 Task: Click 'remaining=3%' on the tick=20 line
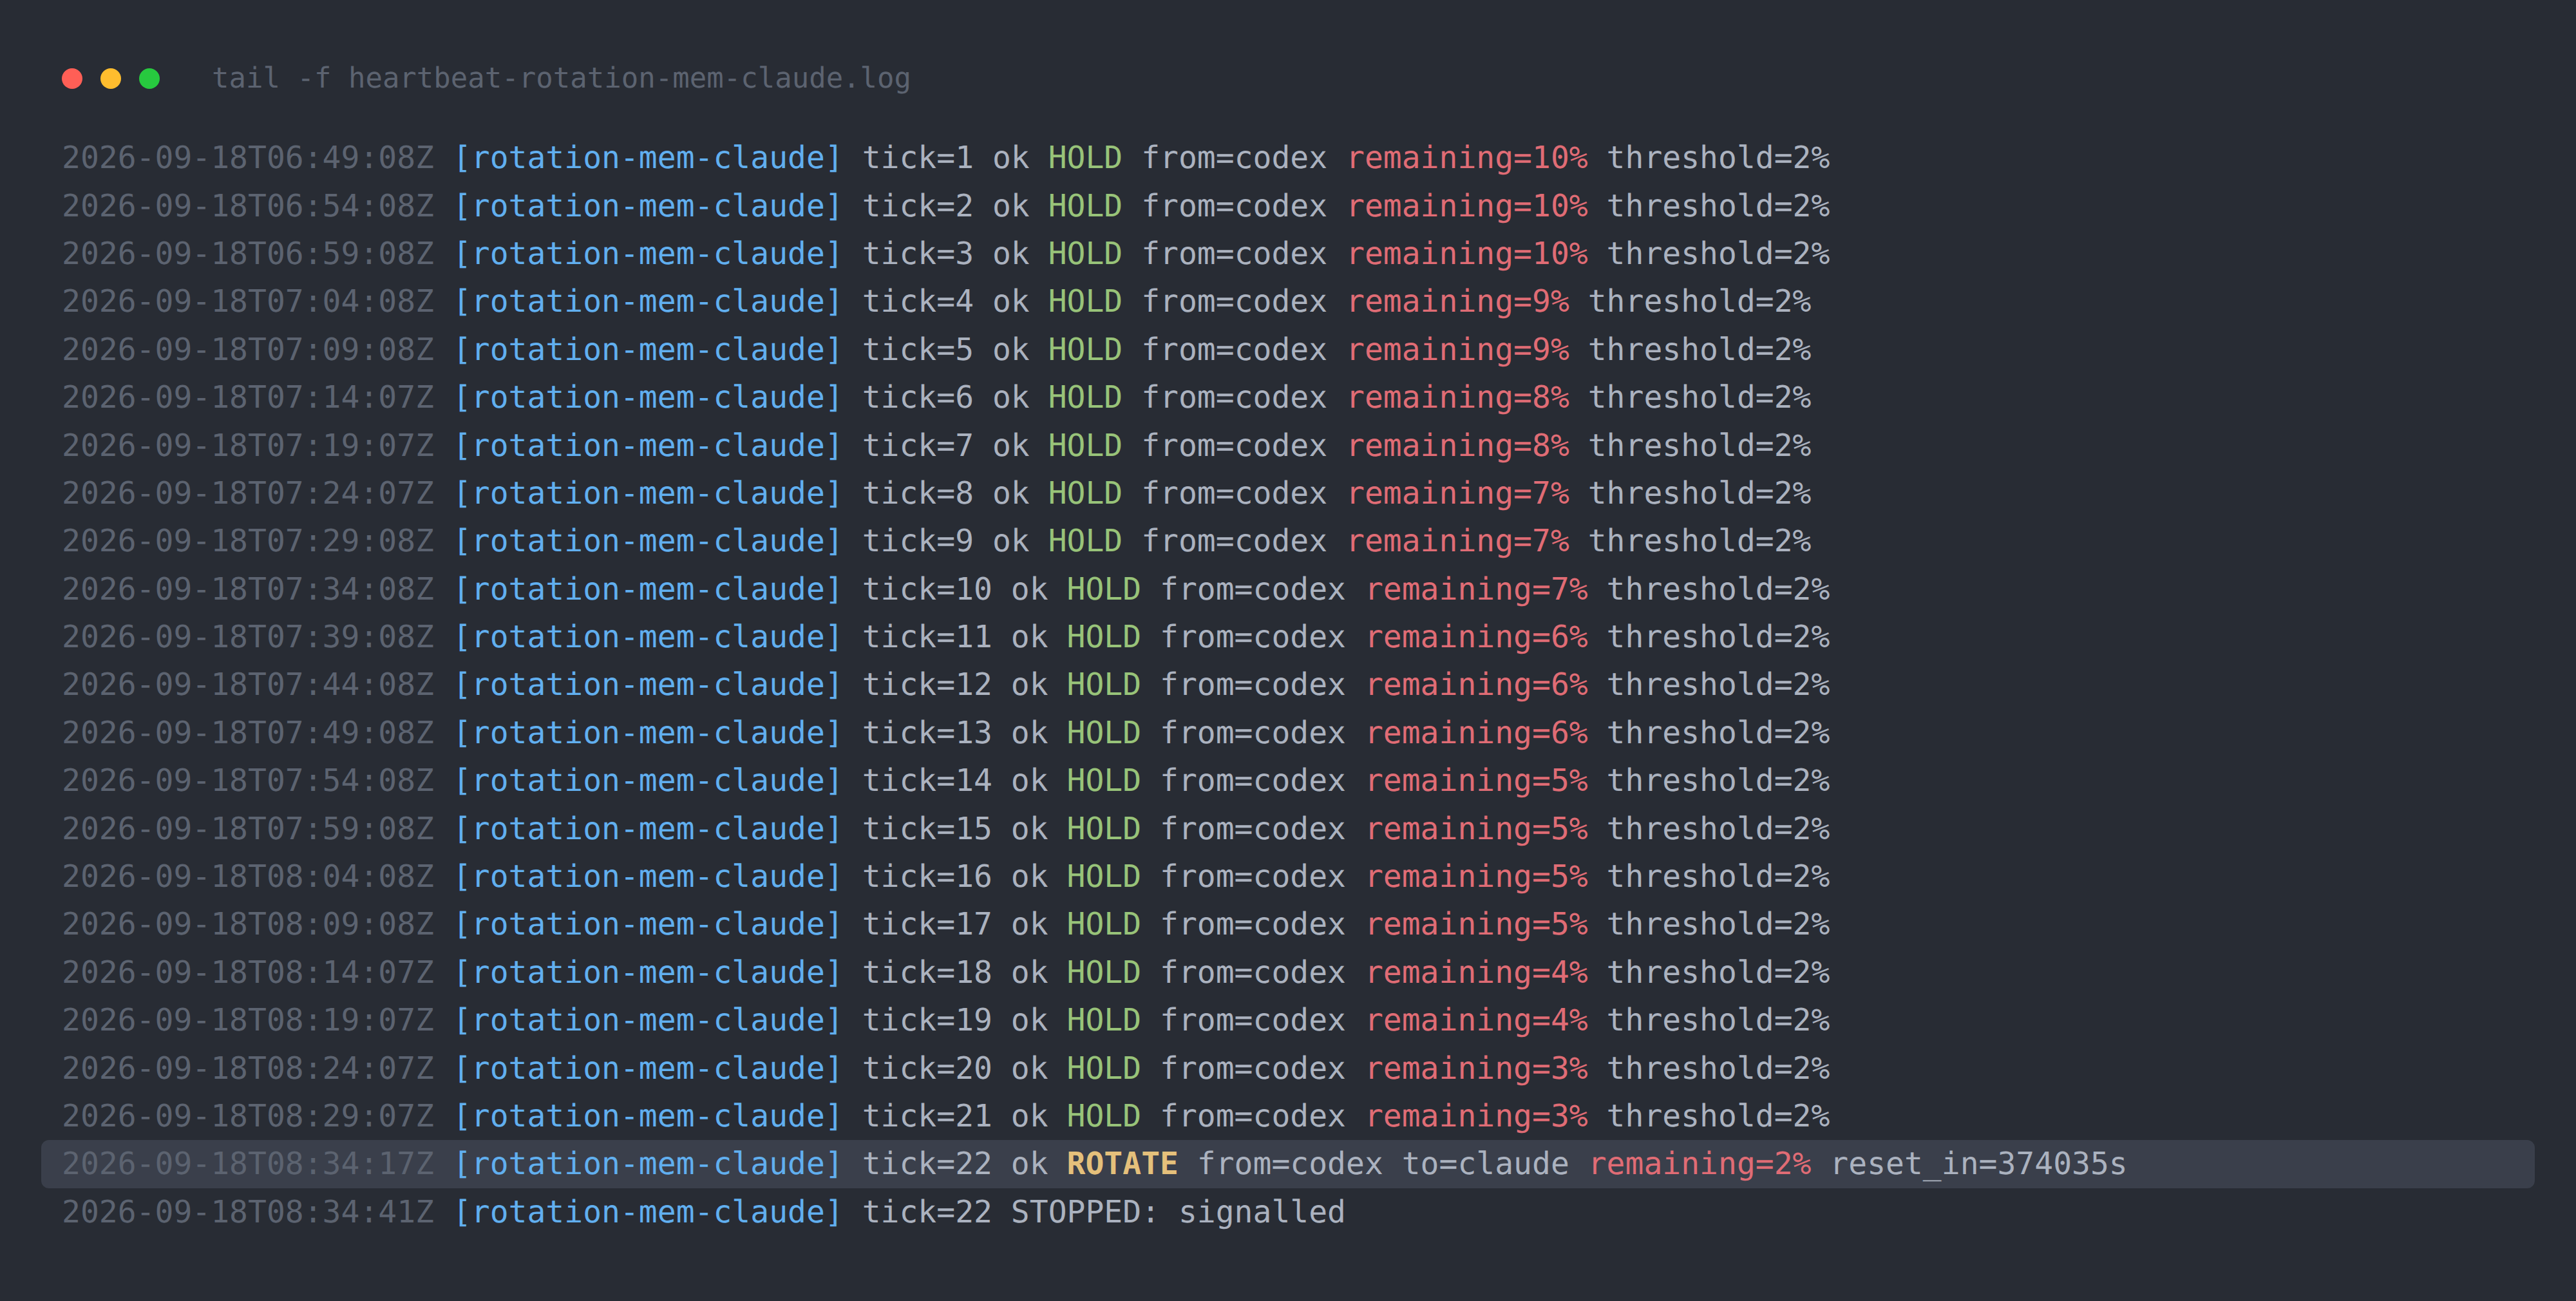coord(1477,1069)
